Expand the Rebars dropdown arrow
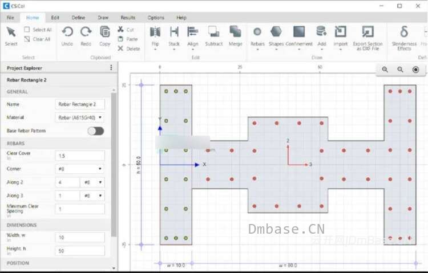The width and height of the screenshot is (428, 273). point(257,50)
